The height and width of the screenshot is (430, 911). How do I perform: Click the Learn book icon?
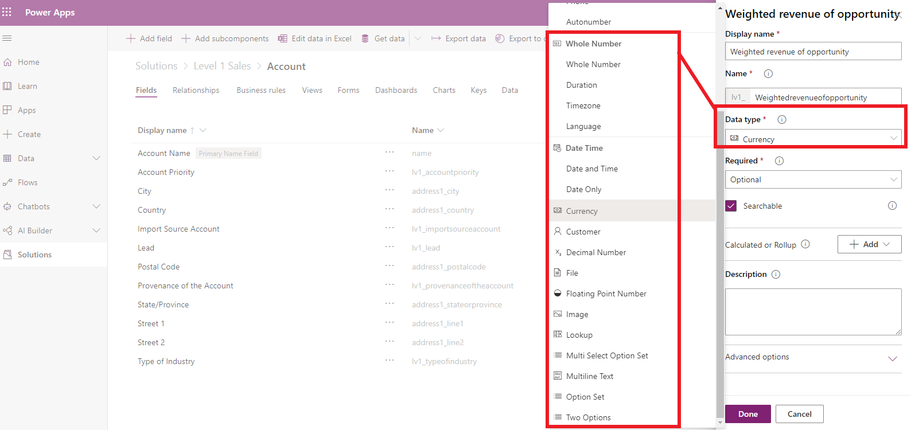click(x=7, y=86)
